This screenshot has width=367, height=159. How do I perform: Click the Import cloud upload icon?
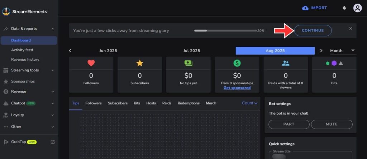tap(305, 8)
